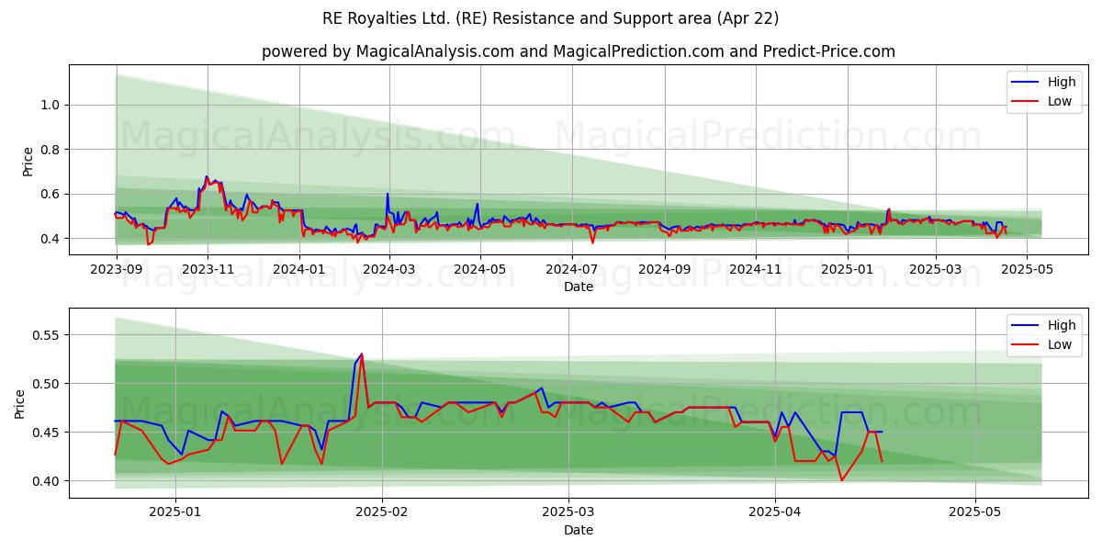Click the '1.0' price tick on top chart
This screenshot has width=1102, height=551.
(51, 105)
